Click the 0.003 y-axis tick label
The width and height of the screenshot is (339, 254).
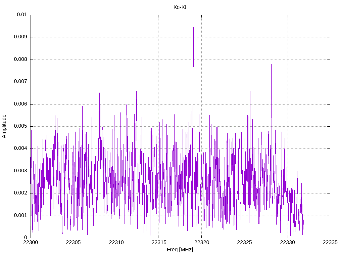click(20, 171)
